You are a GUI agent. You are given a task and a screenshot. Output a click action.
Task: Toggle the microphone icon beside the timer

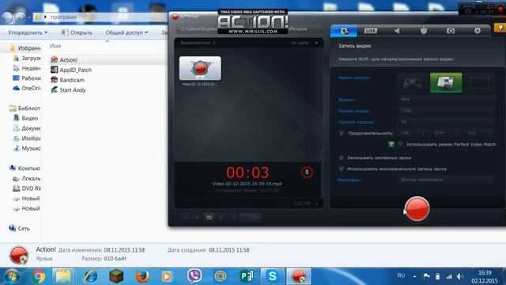(307, 173)
